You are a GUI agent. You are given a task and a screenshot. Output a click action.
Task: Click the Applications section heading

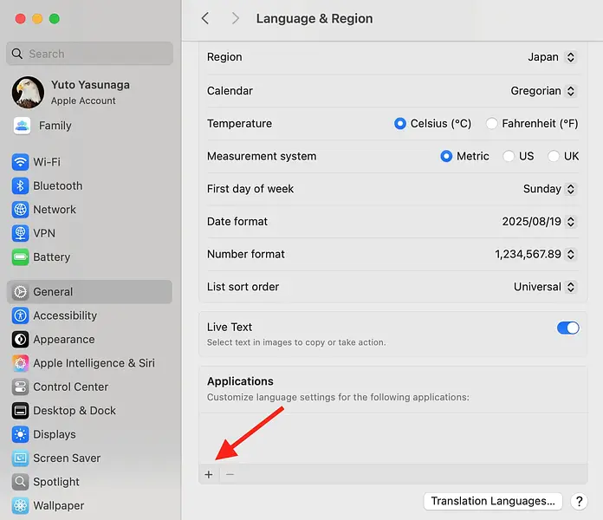(x=240, y=381)
